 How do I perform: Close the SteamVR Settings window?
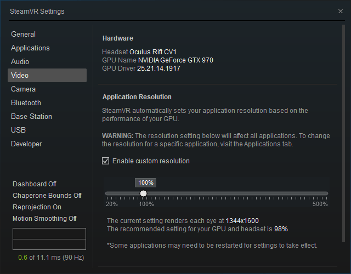341,11
